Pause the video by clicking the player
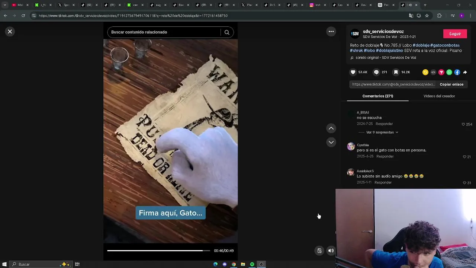The height and width of the screenshot is (268, 476). point(170,141)
